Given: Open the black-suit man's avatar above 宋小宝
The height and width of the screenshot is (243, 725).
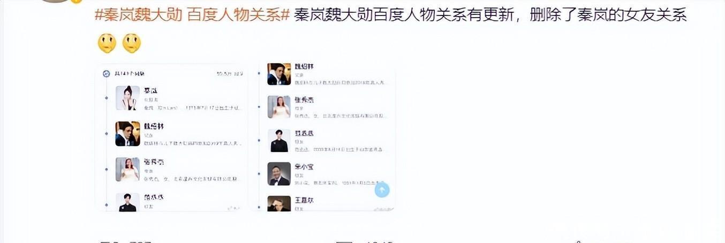Looking at the screenshot, I should [x=279, y=140].
